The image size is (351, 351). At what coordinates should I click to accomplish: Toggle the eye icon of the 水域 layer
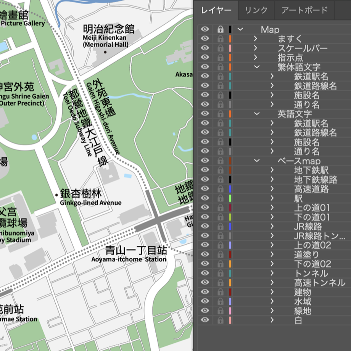pyautogui.click(x=205, y=301)
